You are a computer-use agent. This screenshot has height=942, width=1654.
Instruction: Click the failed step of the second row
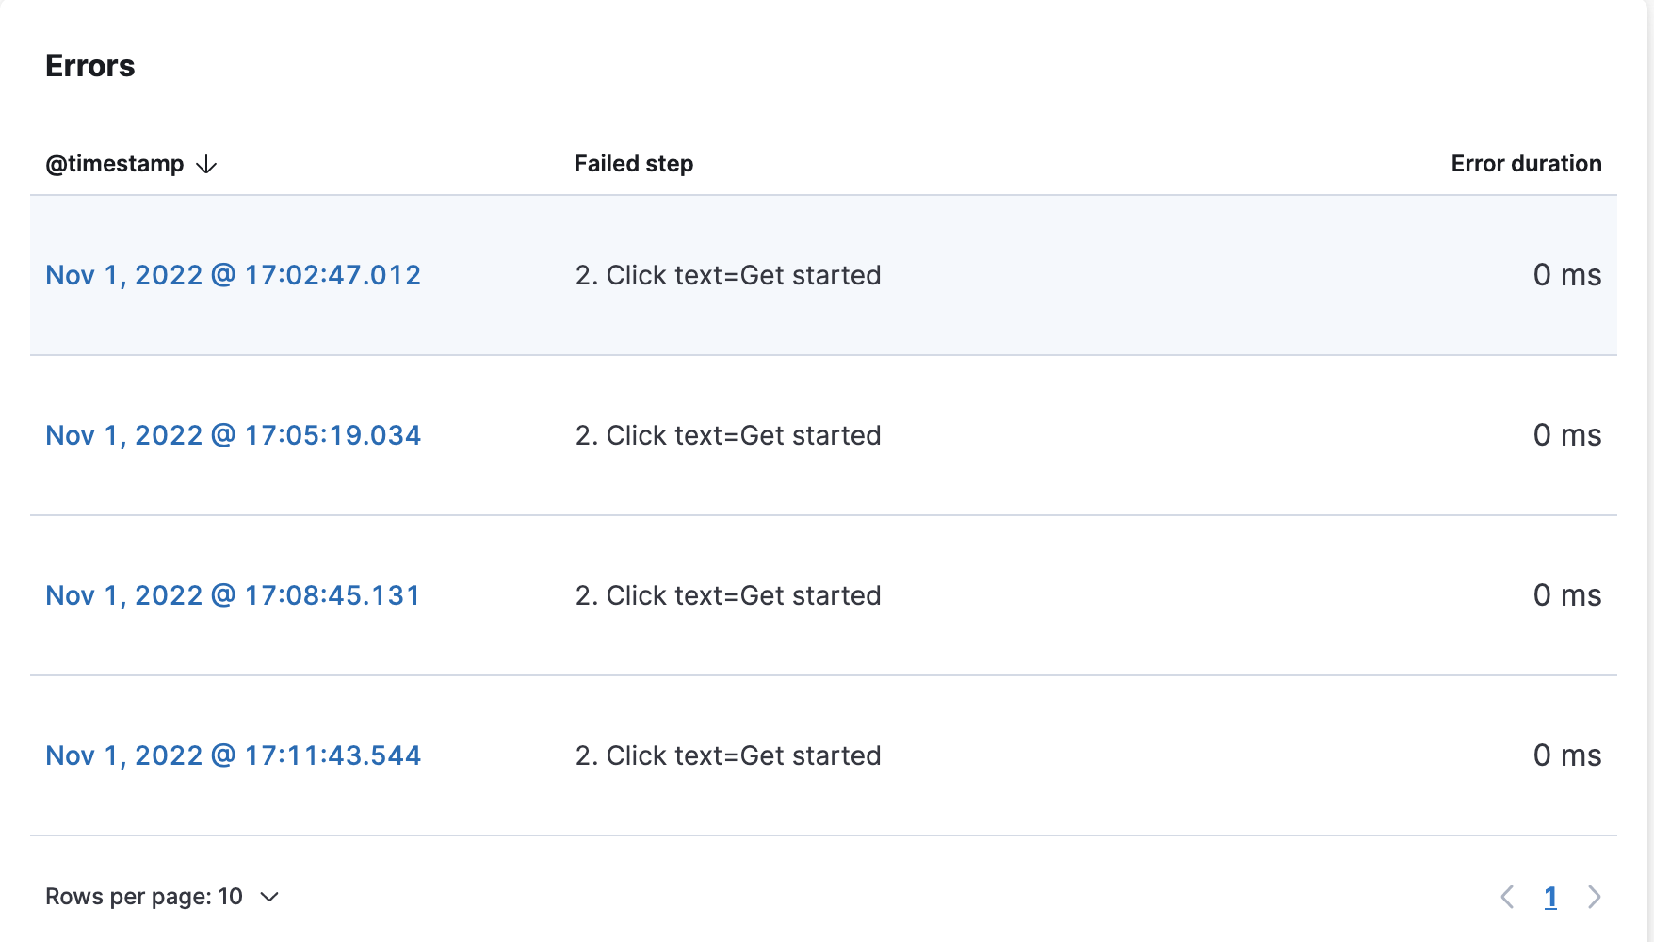click(x=727, y=434)
